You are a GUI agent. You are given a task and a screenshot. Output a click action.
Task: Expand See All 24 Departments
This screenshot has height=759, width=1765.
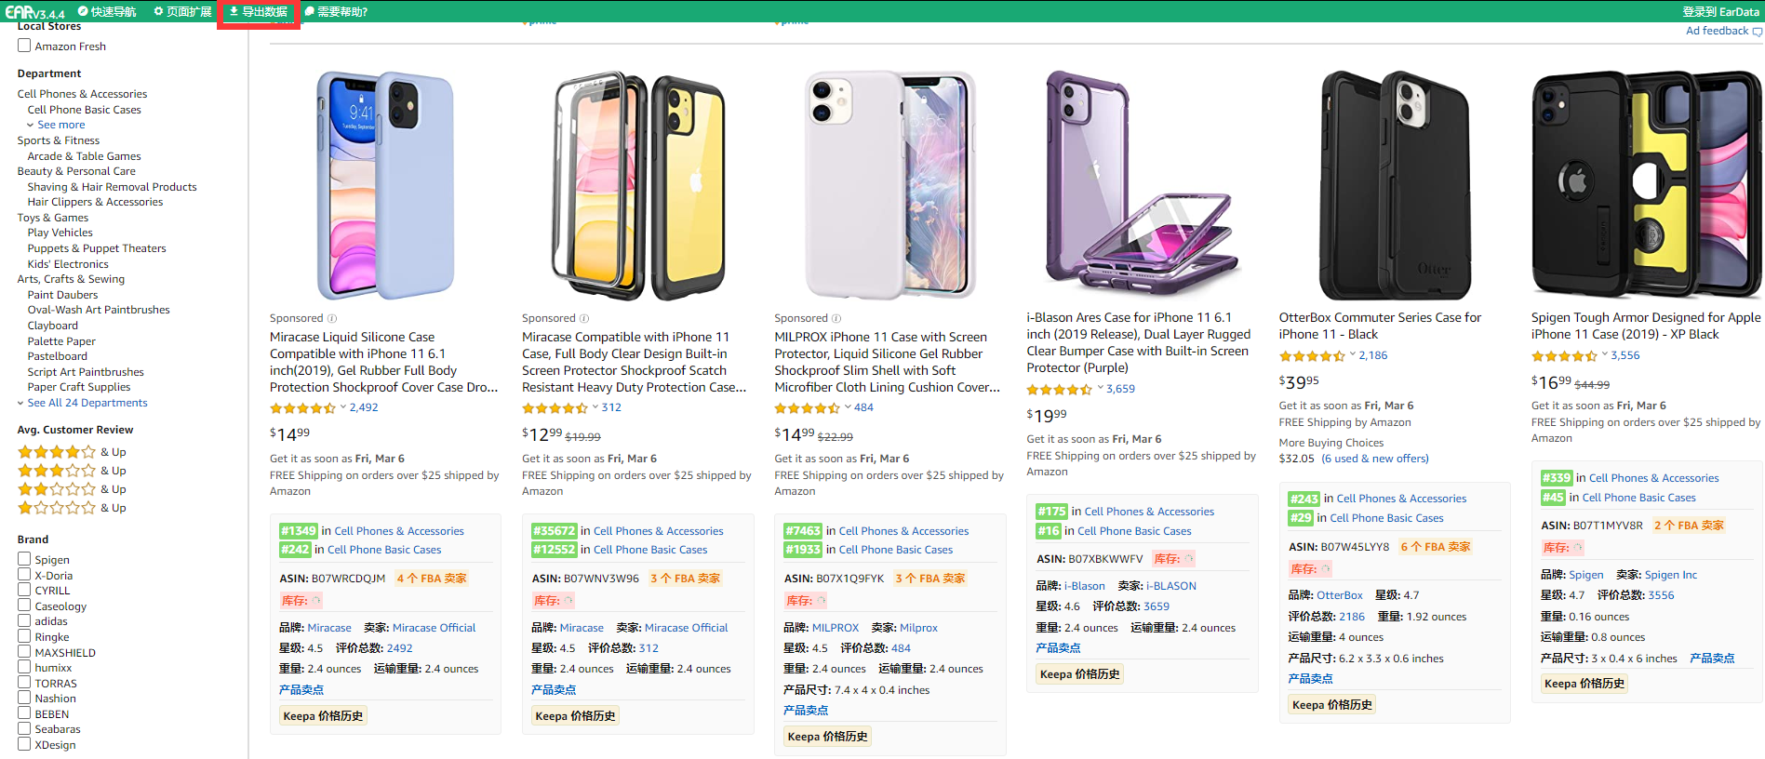(87, 403)
